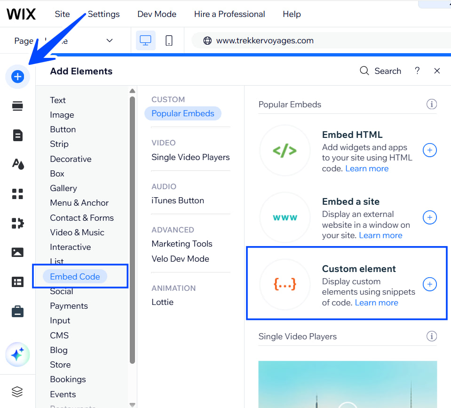The height and width of the screenshot is (408, 451).
Task: Switch to mobile view
Action: coord(169,40)
